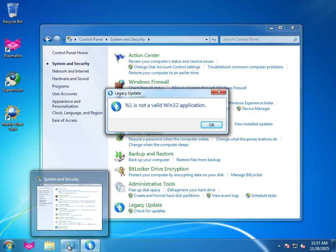Viewport: 336px width, 252px height.
Task: Click Create and format hard disk partitions
Action: coord(166,196)
